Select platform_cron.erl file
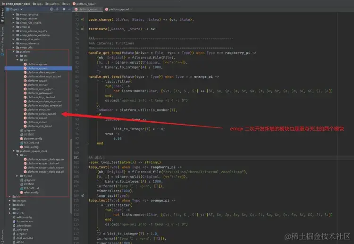Viewport: 354px width, 244px height. click(36, 85)
